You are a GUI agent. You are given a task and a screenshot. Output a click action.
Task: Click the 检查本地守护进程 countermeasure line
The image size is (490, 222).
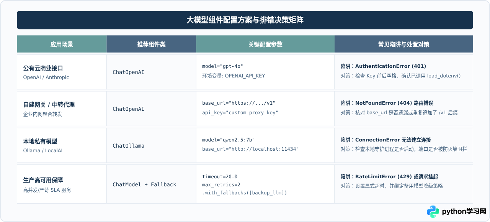(x=404, y=149)
